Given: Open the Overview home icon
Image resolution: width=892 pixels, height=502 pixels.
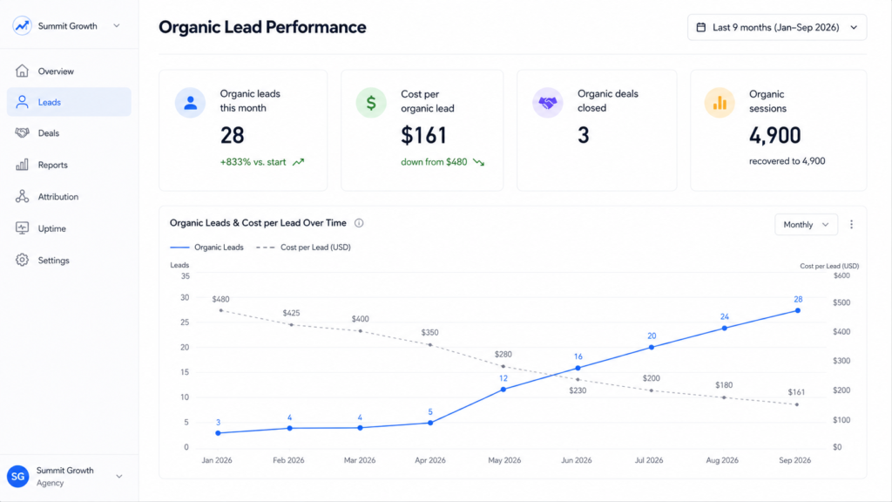Looking at the screenshot, I should [x=22, y=71].
